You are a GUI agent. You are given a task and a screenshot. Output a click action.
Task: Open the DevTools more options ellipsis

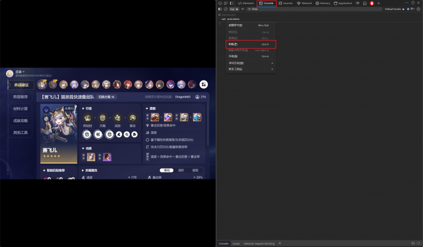pos(407,3)
